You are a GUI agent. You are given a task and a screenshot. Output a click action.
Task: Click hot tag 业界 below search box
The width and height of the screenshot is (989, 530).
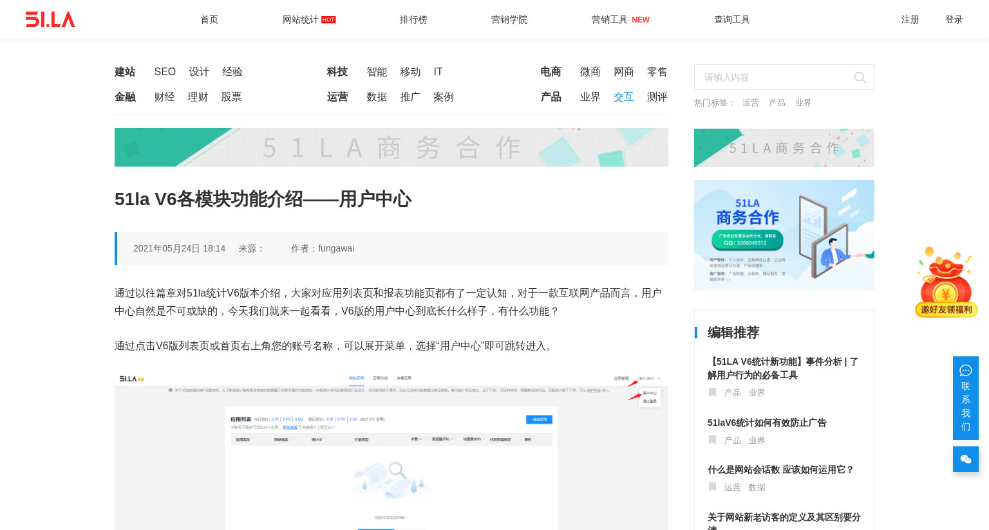(803, 102)
